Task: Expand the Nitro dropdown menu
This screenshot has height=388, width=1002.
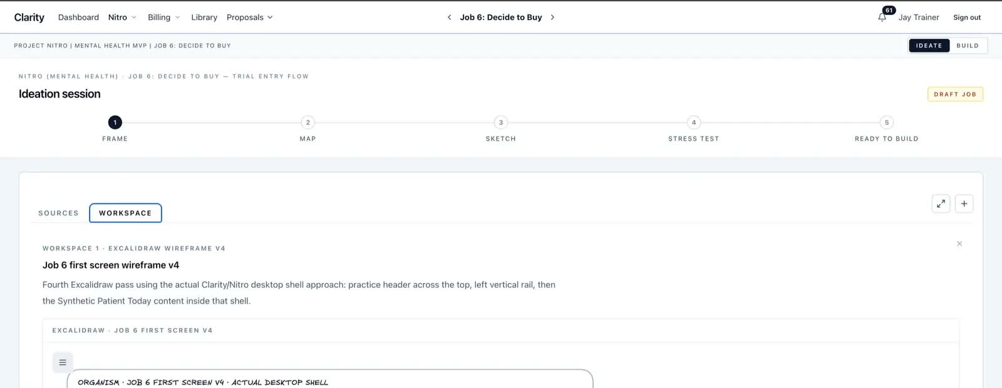Action: pos(122,18)
